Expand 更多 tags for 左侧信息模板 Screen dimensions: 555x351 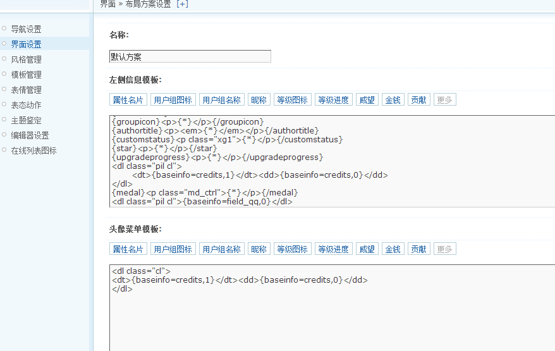[x=444, y=100]
